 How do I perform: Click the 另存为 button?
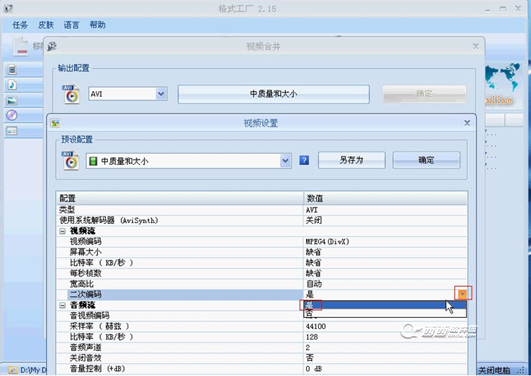[351, 160]
